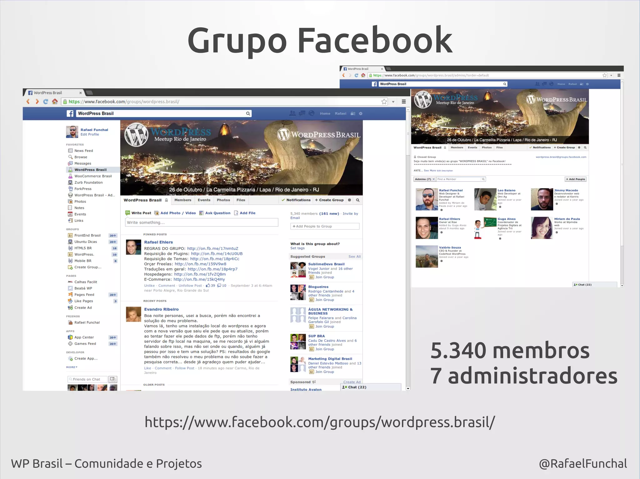Click search icon in rear admins group tab bar
640x479 pixels.
coord(585,148)
